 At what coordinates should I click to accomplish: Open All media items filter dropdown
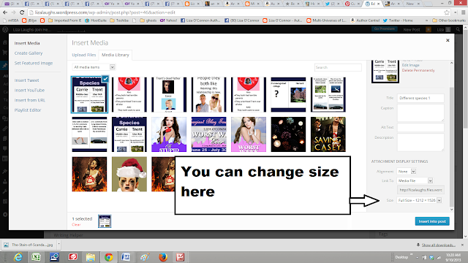[94, 67]
